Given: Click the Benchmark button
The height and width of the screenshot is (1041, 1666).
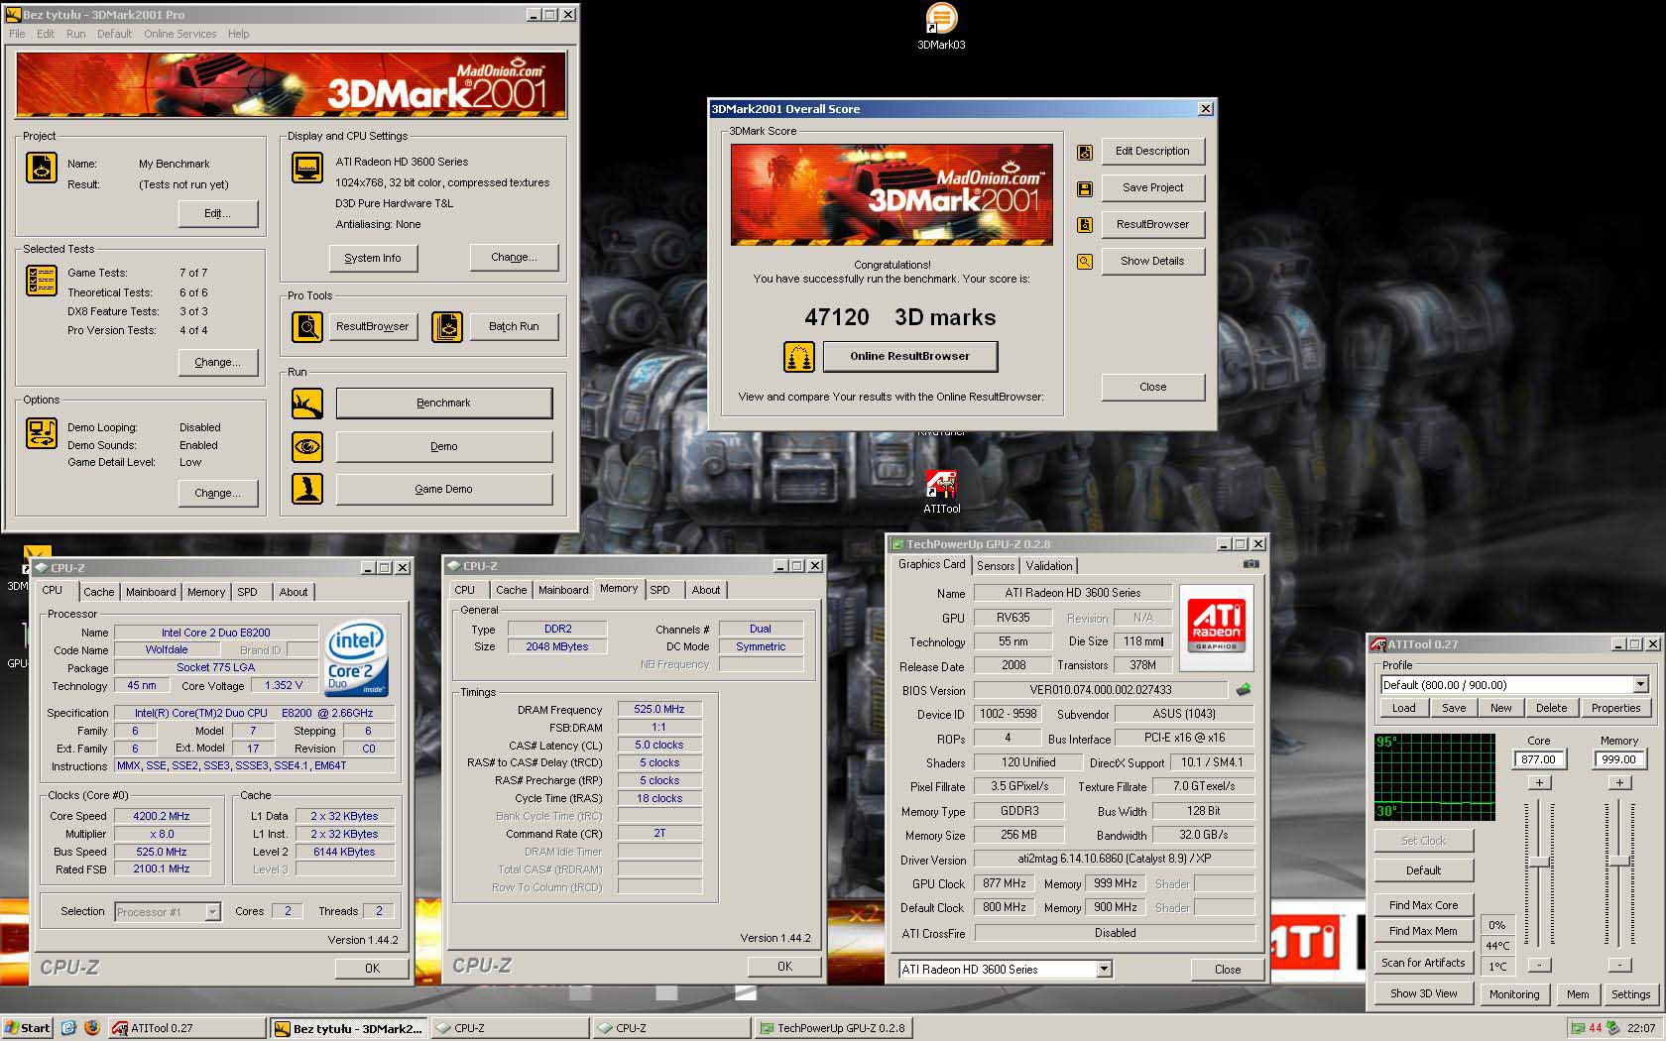Looking at the screenshot, I should click(x=443, y=404).
